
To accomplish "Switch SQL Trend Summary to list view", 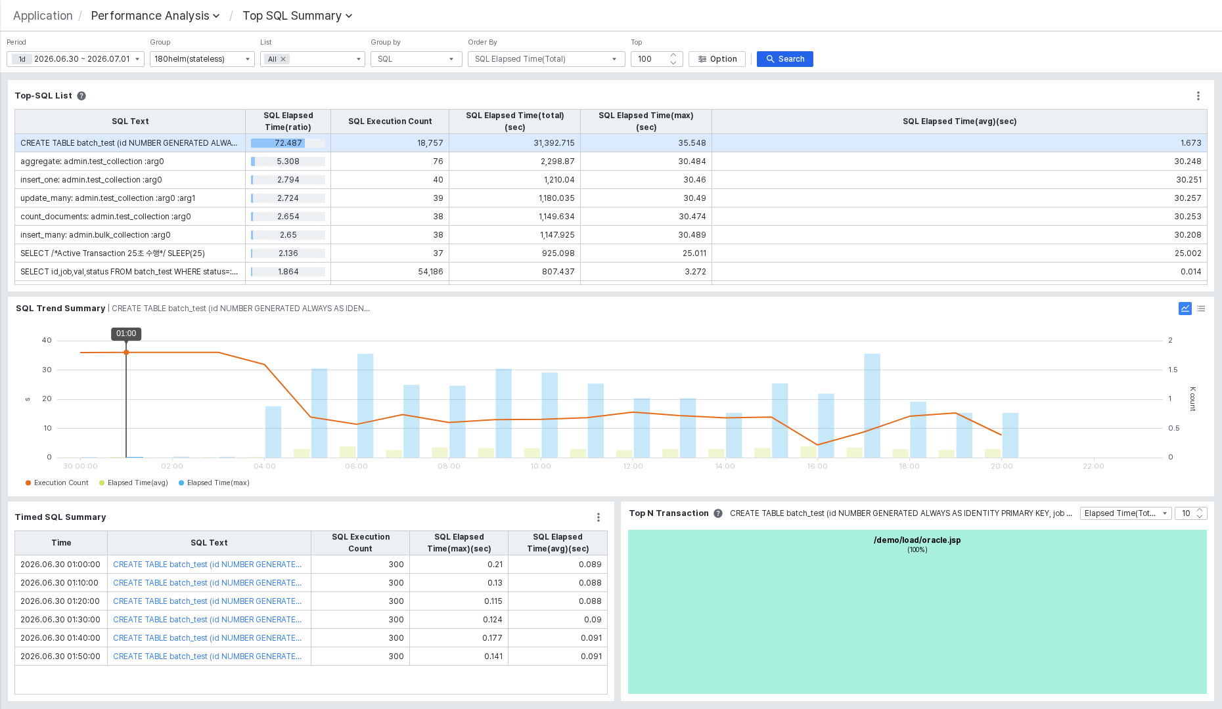I will (x=1201, y=309).
